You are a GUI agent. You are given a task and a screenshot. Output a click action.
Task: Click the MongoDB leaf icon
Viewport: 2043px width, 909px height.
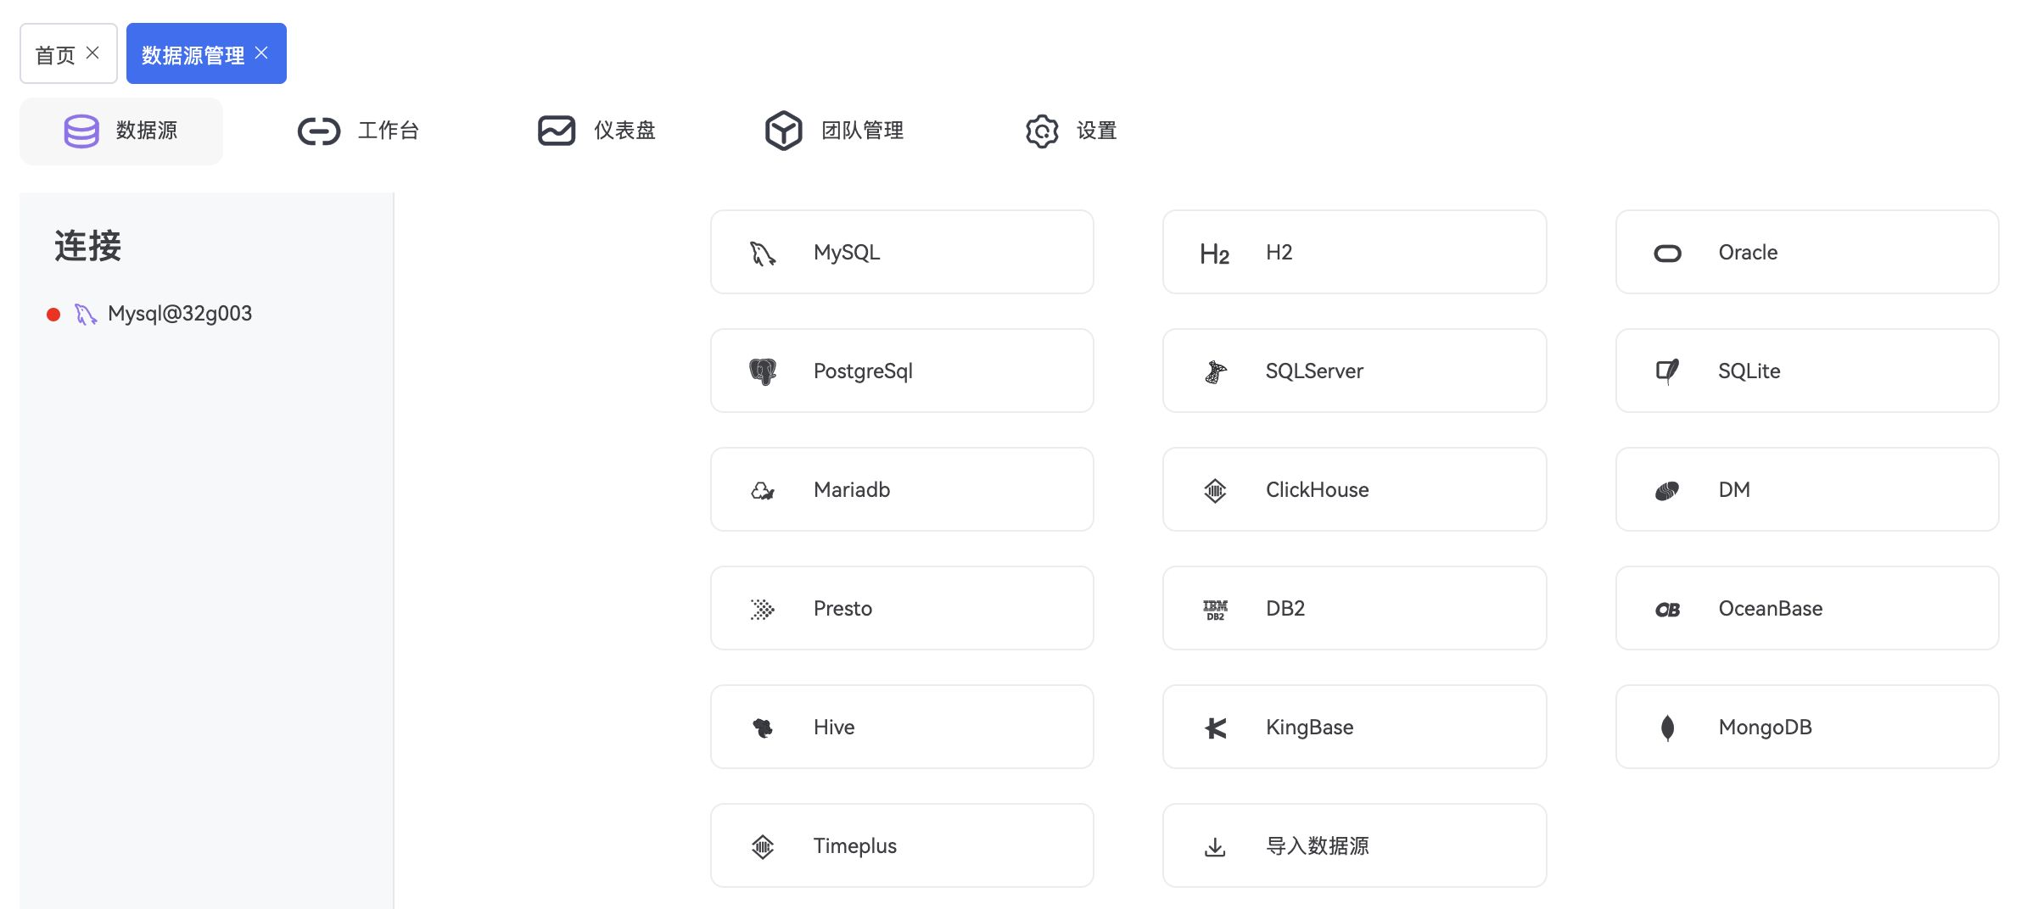point(1667,728)
